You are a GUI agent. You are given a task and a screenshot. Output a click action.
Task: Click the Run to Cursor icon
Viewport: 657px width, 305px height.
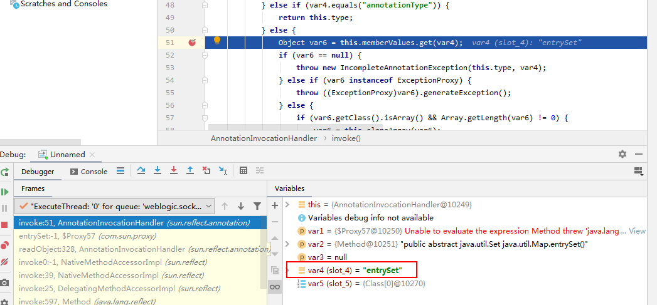[x=222, y=171]
